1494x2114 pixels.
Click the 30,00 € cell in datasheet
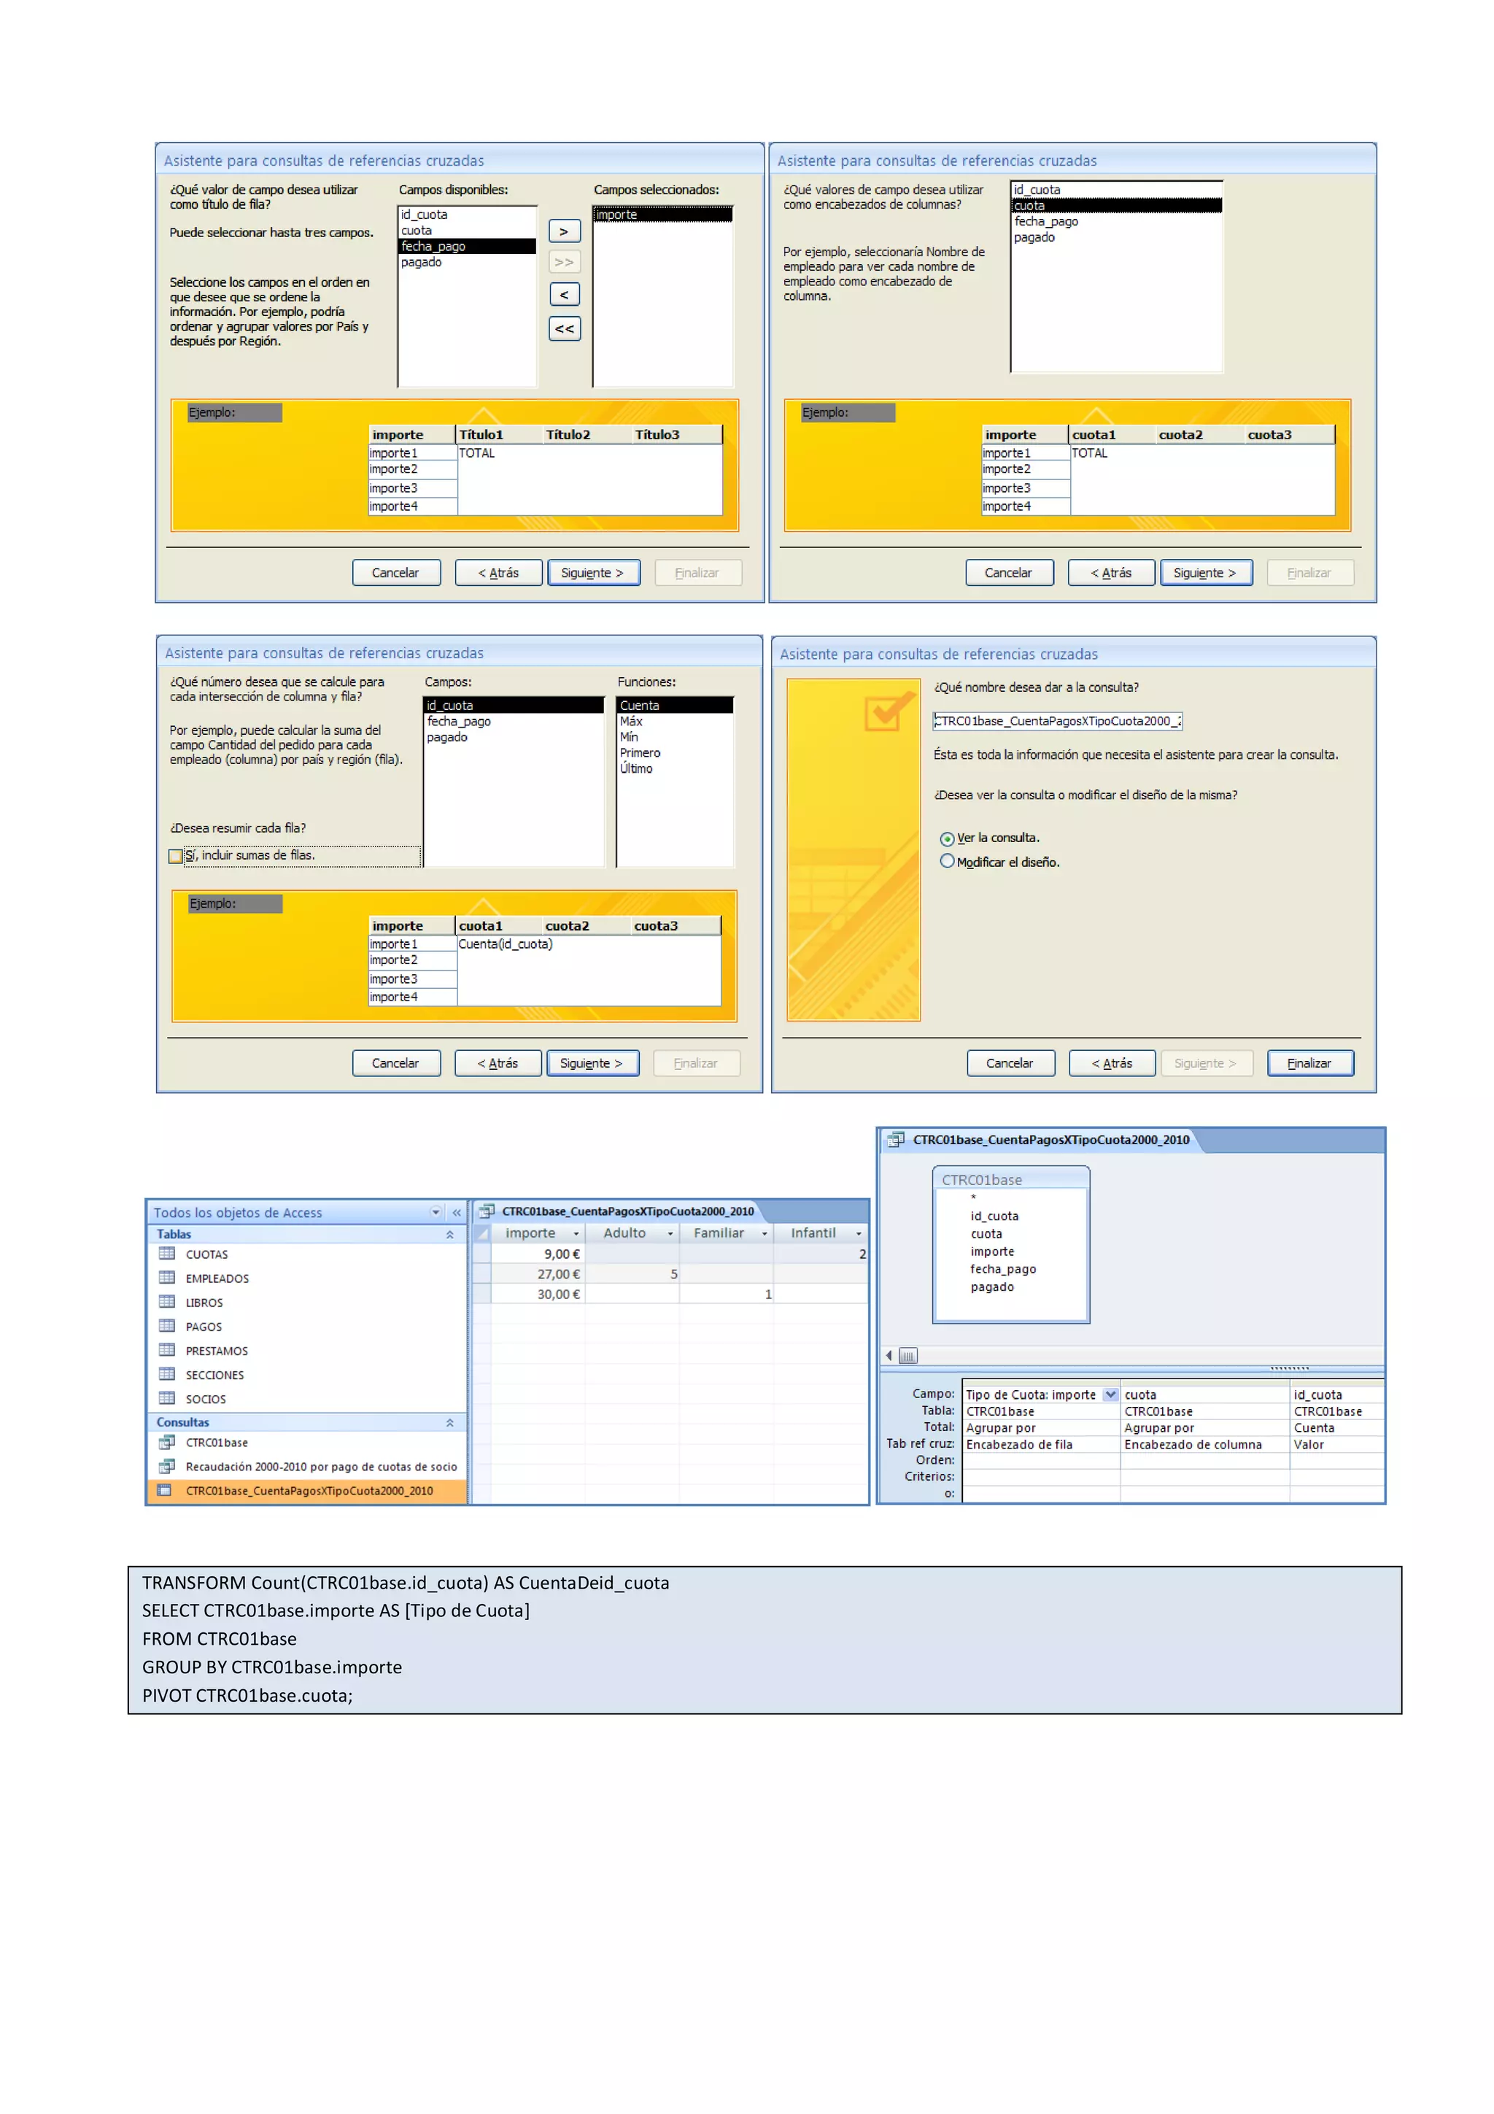click(x=538, y=1294)
